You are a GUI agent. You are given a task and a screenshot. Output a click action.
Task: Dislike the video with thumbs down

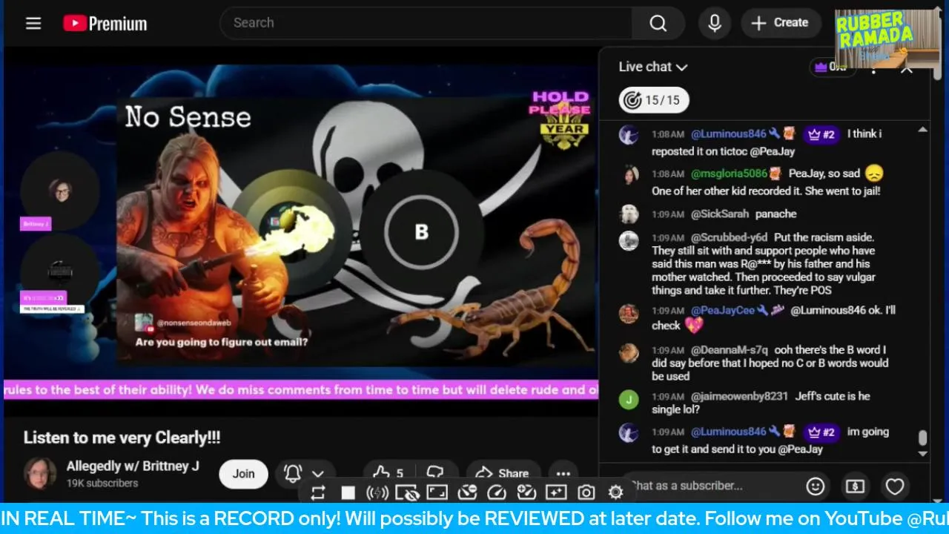(x=436, y=473)
